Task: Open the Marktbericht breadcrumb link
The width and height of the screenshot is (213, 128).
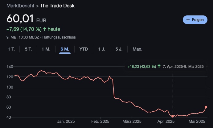Action: pos(20,6)
